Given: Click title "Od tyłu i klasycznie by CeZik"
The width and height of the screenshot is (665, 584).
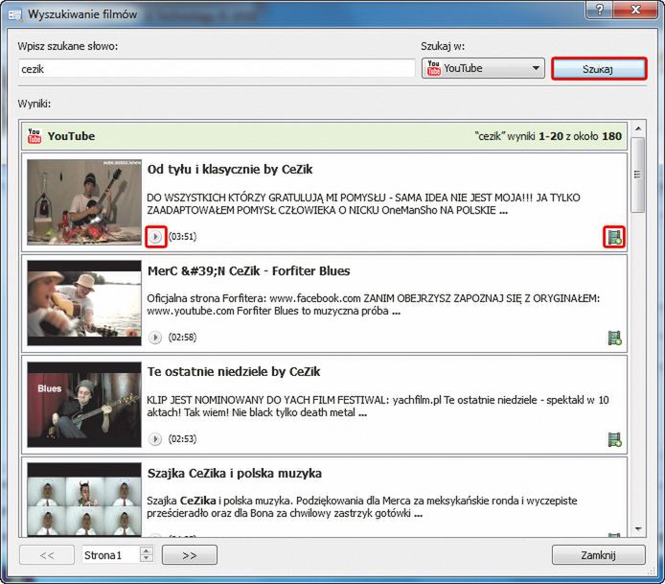Looking at the screenshot, I should 230,170.
